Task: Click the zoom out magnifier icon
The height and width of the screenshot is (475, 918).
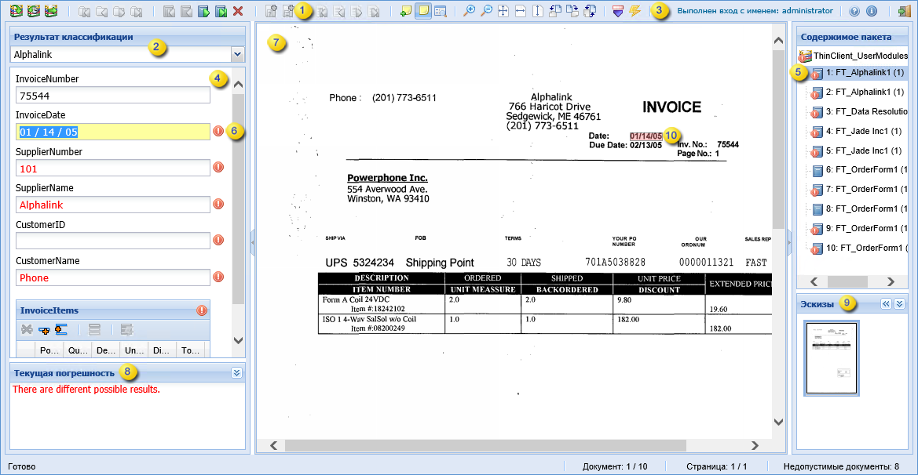Action: [486, 12]
